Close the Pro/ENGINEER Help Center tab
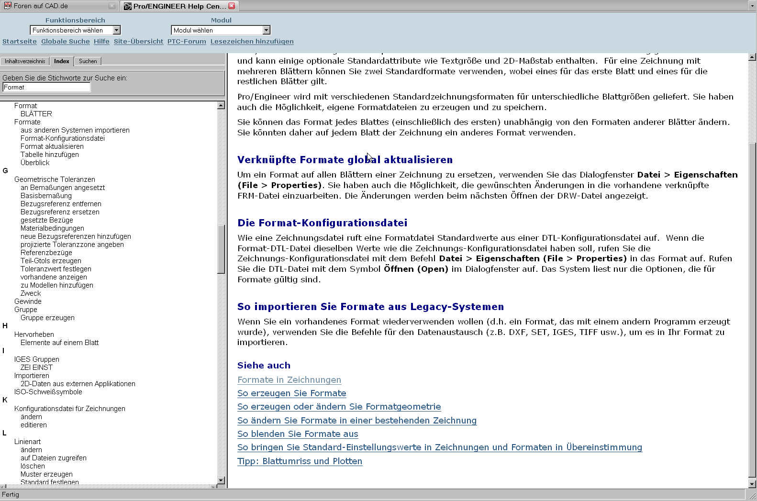Viewport: 757px width, 501px height. [232, 6]
